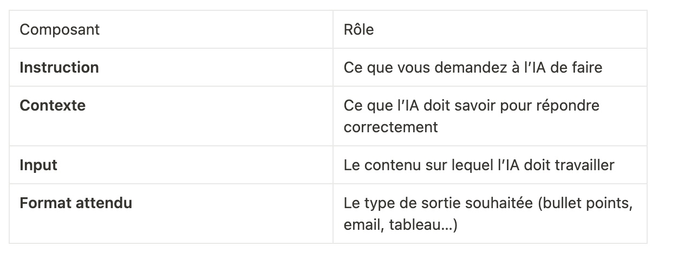Select the bold "Contexte" cell
The image size is (678, 258).
53,105
